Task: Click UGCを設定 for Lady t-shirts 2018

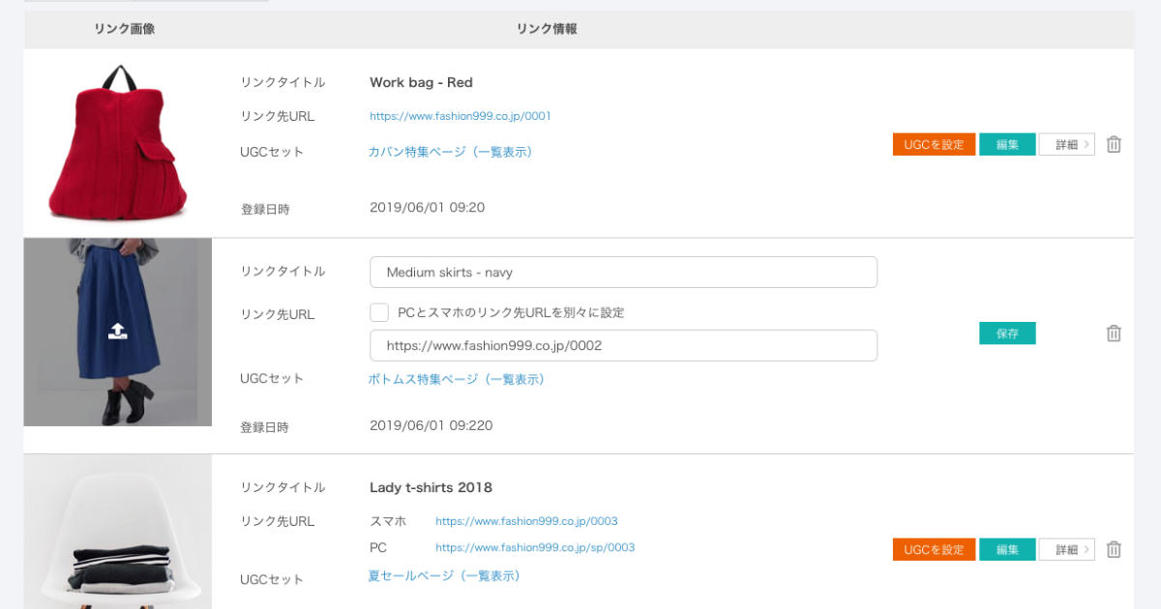Action: coord(933,548)
